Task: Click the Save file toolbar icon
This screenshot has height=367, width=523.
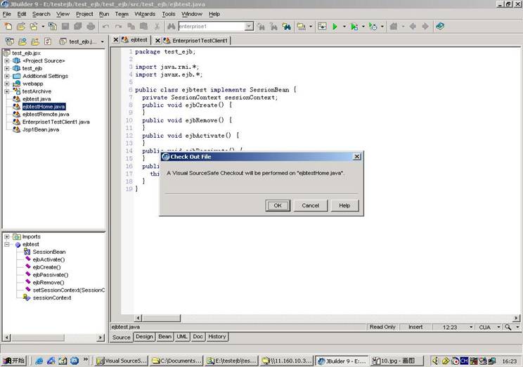Action: pyautogui.click(x=65, y=26)
